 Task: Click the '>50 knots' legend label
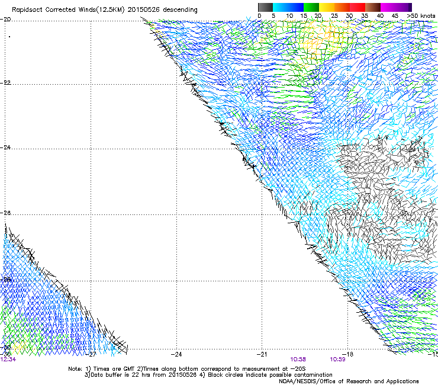coord(421,16)
